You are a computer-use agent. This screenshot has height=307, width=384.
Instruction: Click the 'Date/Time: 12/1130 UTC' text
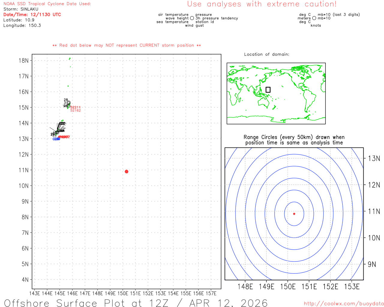pyautogui.click(x=32, y=15)
